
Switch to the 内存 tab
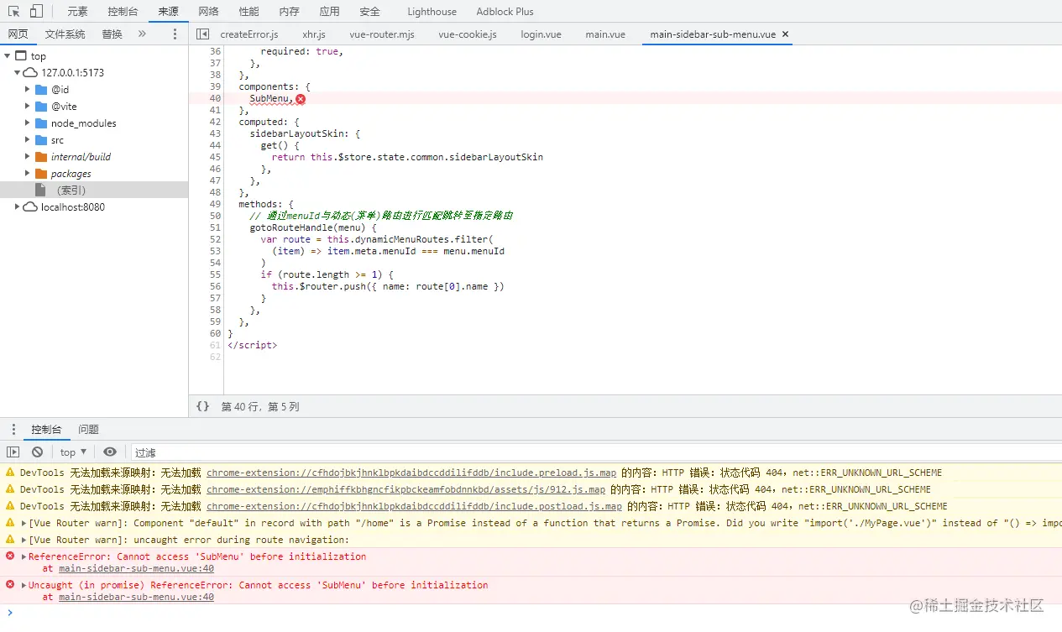289,12
